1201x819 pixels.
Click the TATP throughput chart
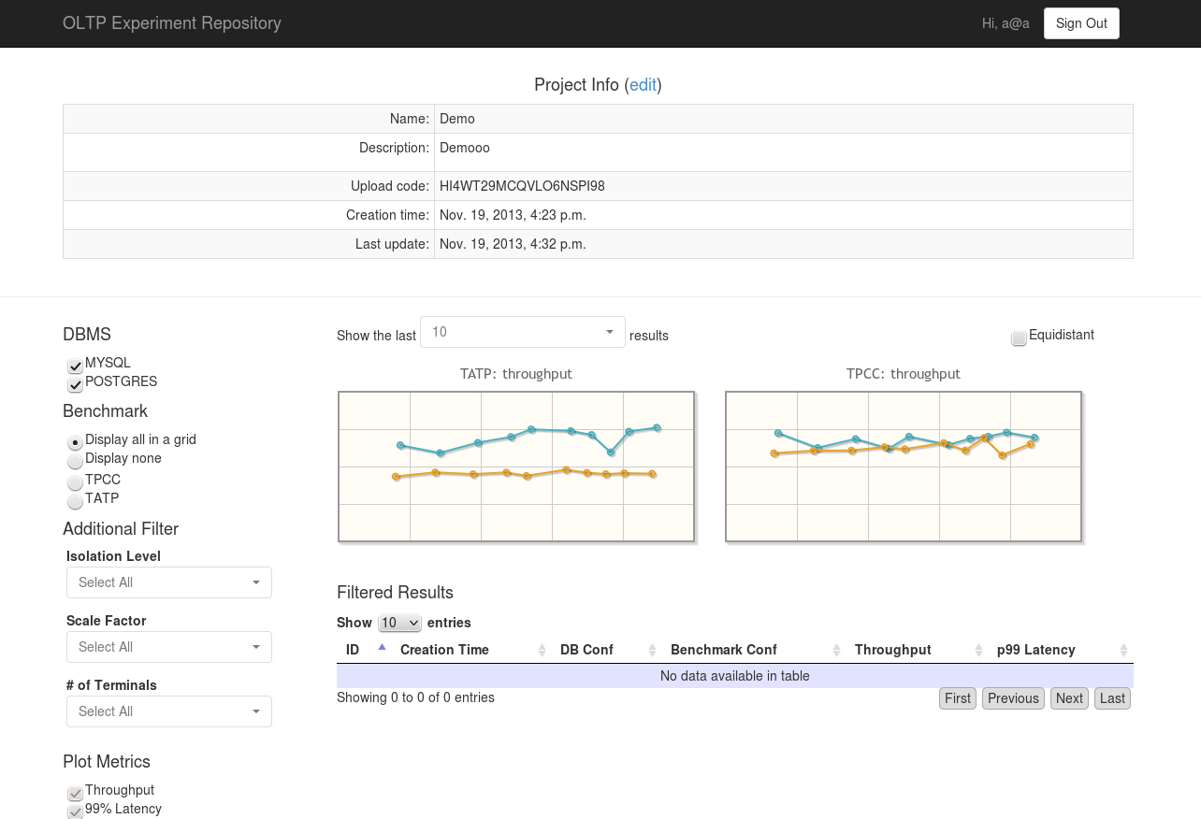(x=516, y=467)
